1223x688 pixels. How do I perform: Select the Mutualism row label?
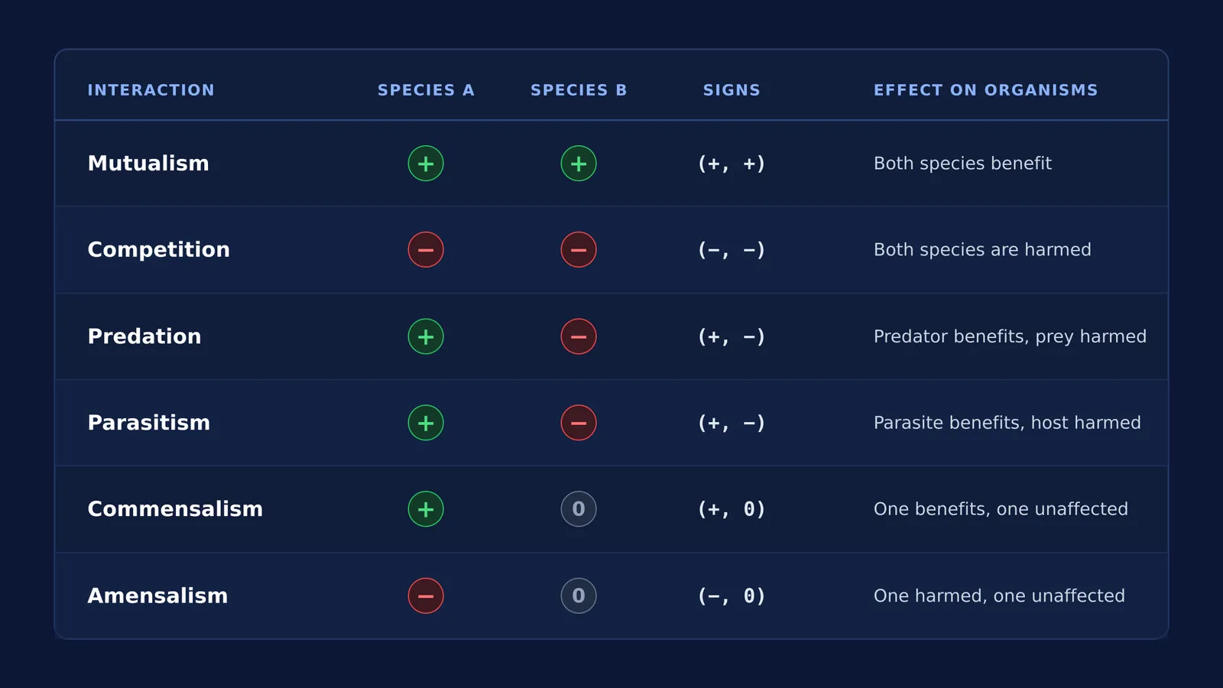[x=148, y=164]
